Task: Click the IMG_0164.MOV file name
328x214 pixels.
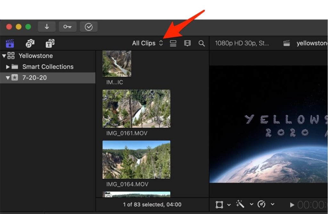Action: tap(127, 184)
